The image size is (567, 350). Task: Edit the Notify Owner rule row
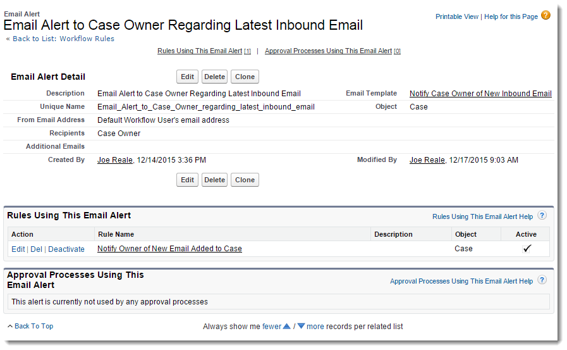click(18, 249)
